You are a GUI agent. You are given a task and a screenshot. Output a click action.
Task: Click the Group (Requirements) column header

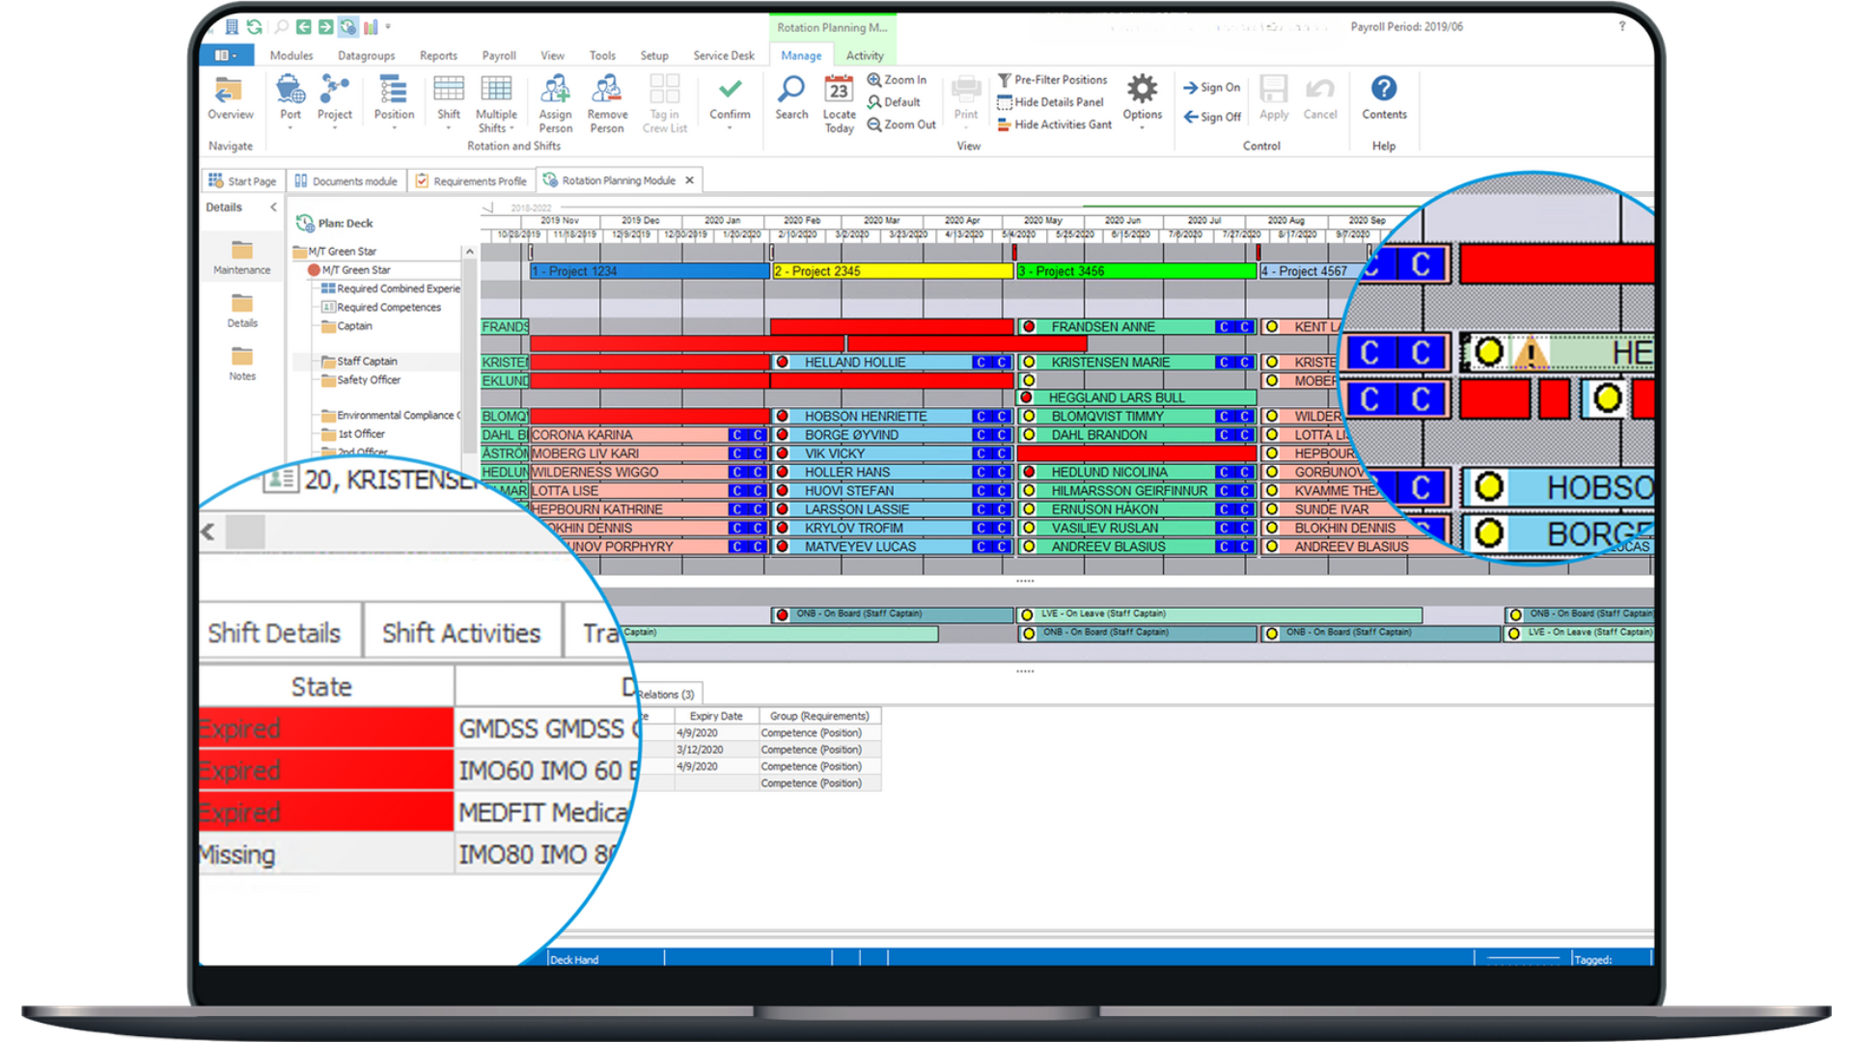tap(819, 717)
